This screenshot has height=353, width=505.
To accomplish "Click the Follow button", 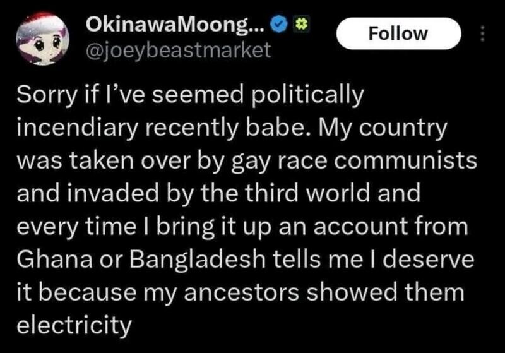I will 398,33.
